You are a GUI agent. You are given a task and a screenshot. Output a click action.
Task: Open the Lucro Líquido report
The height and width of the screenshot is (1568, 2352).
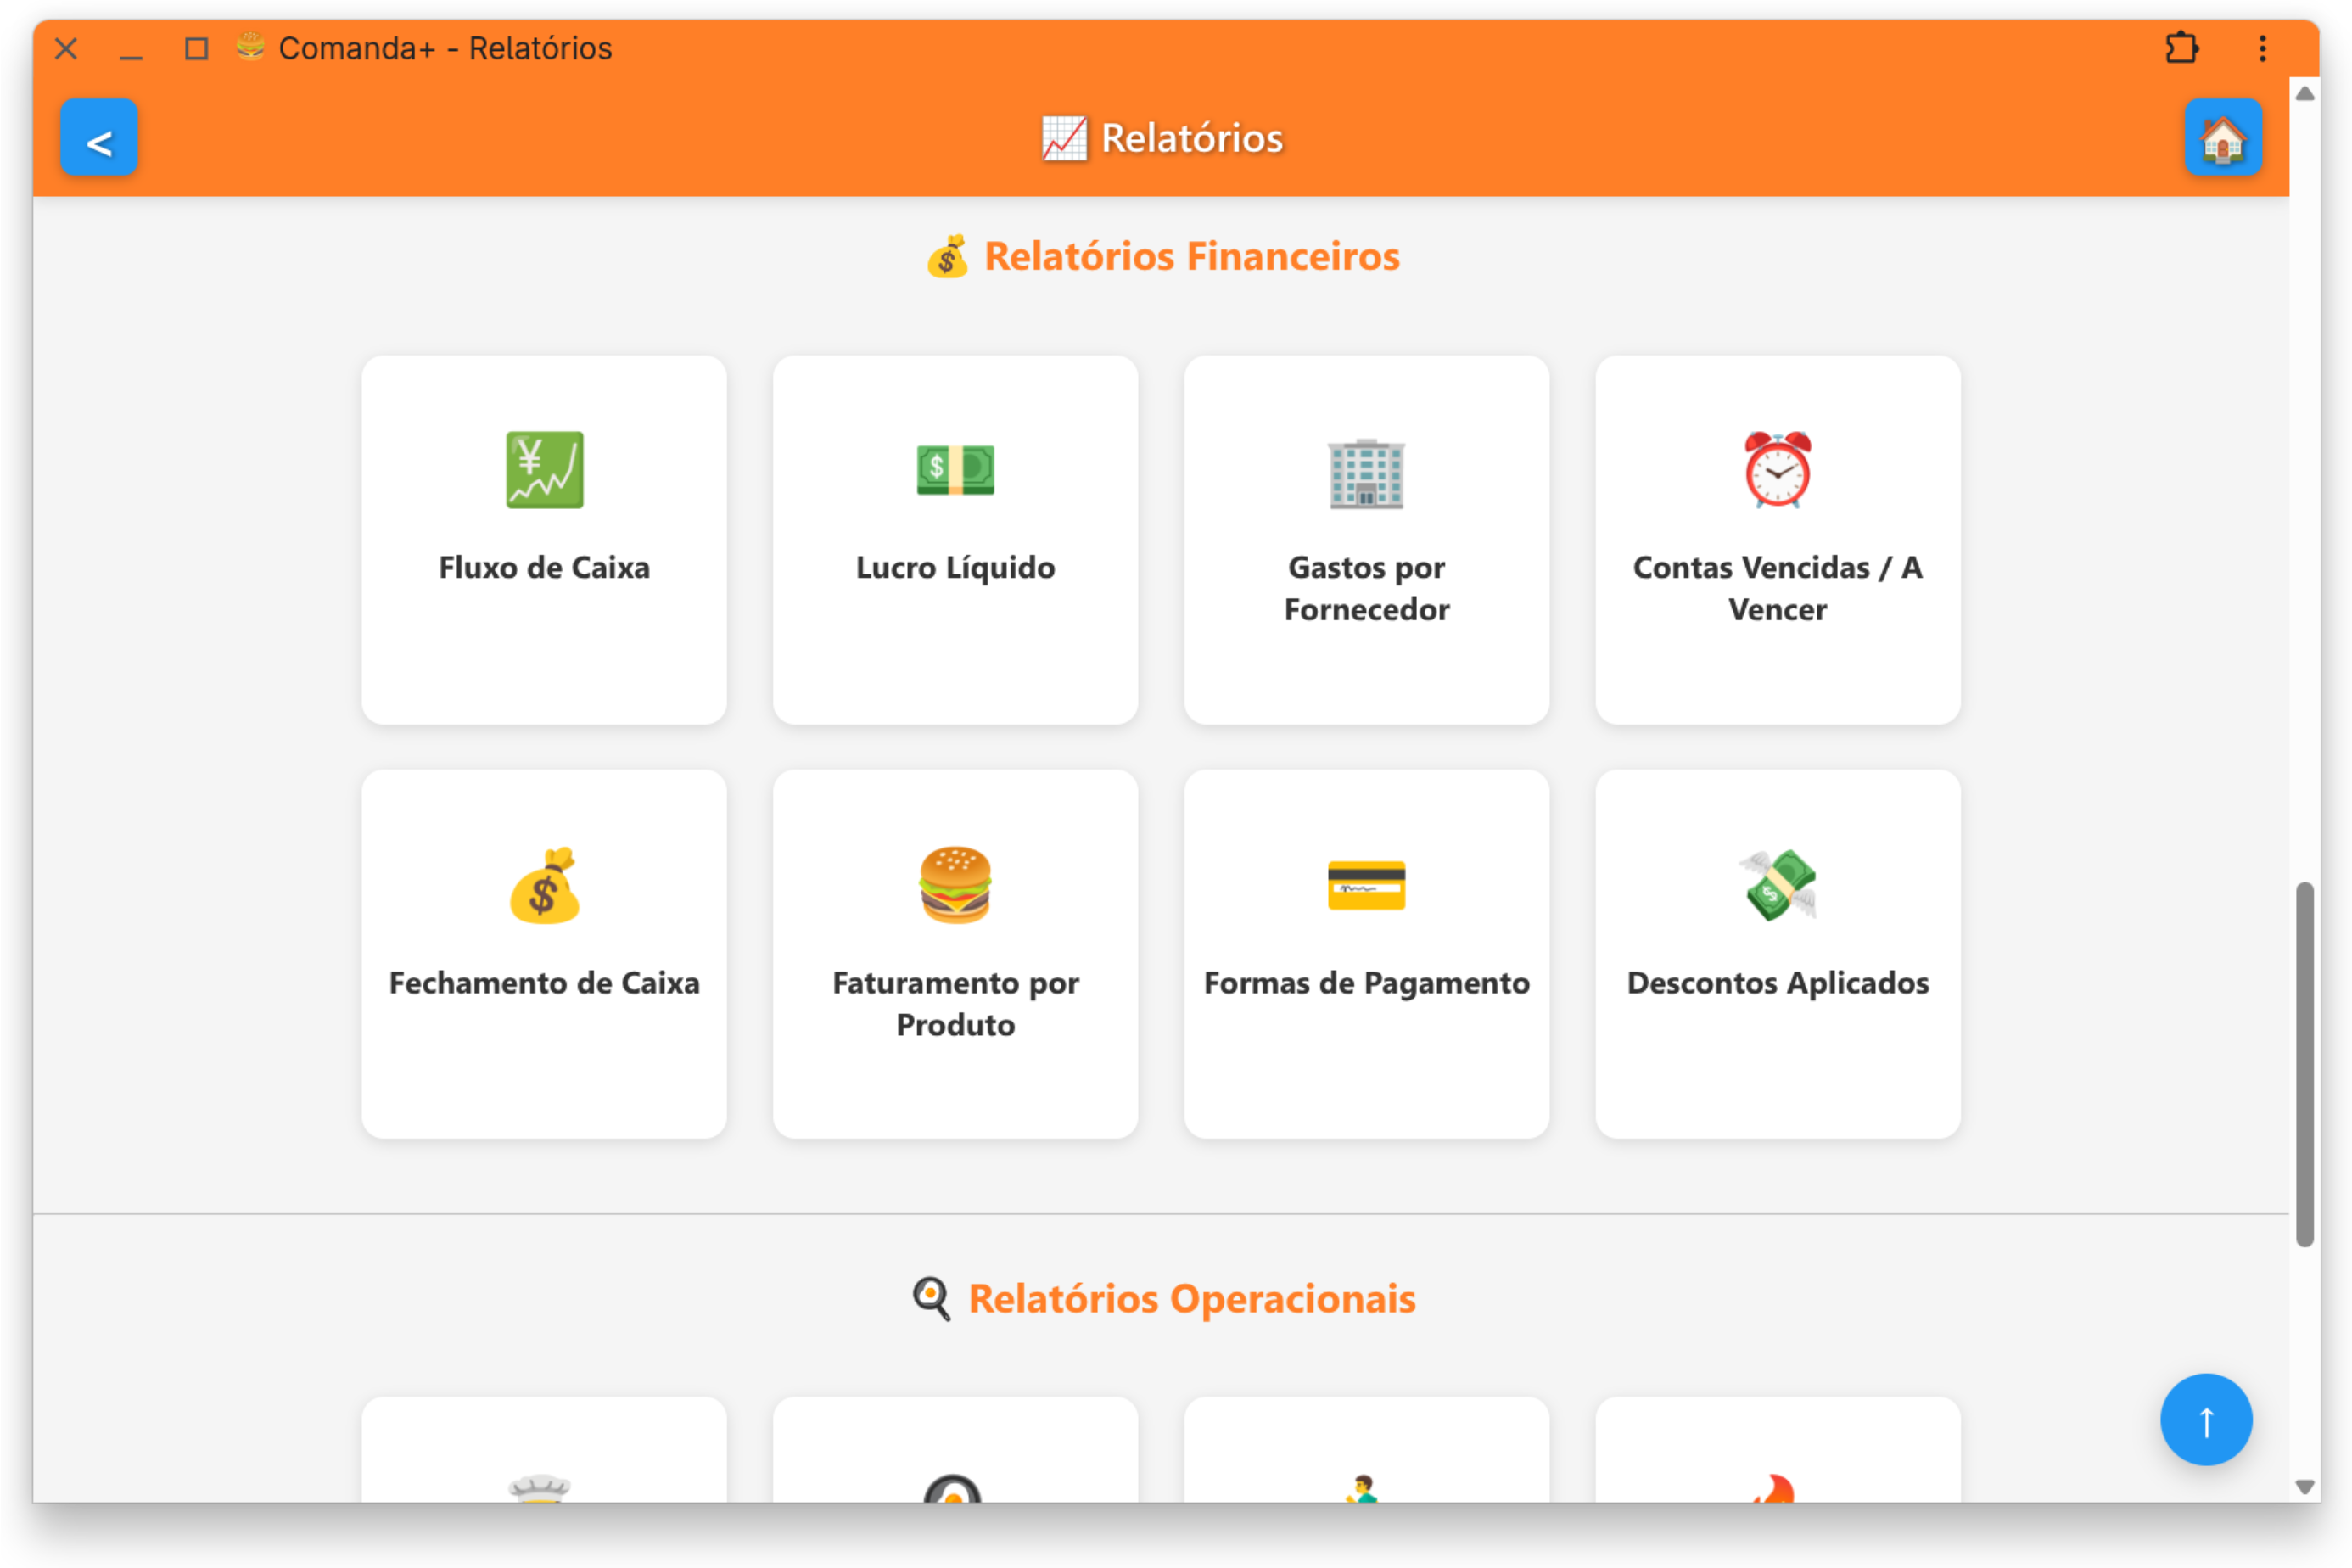[955, 540]
